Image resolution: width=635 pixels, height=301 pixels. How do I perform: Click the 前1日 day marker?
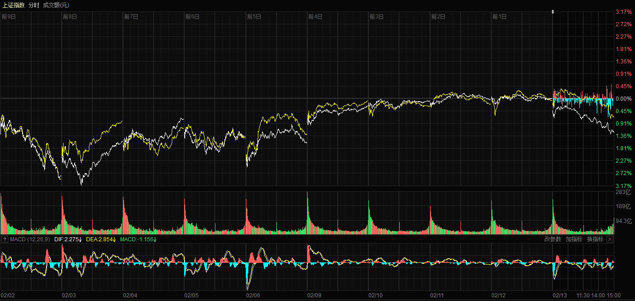tap(499, 17)
